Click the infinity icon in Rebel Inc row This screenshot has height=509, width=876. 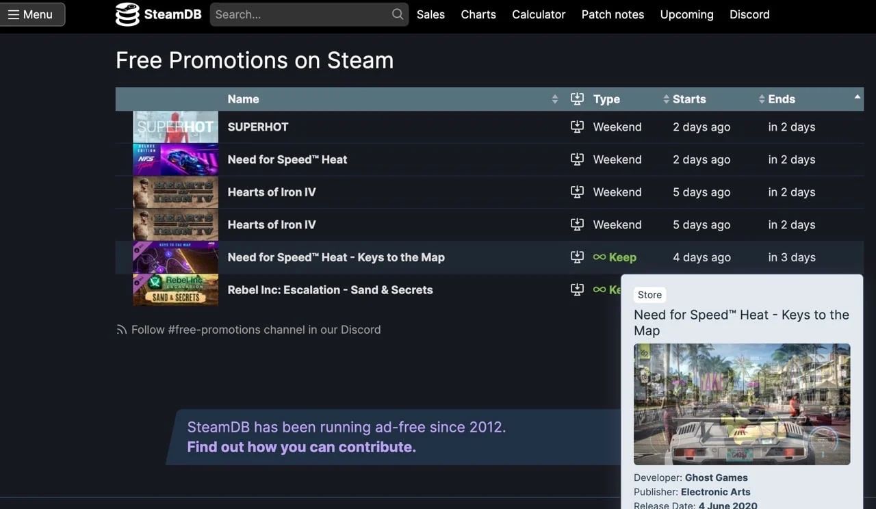[x=599, y=289]
